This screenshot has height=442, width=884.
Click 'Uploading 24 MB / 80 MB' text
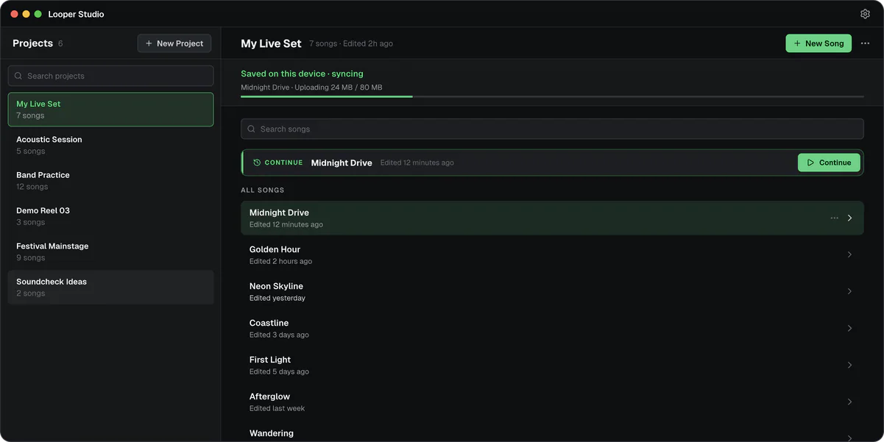339,88
